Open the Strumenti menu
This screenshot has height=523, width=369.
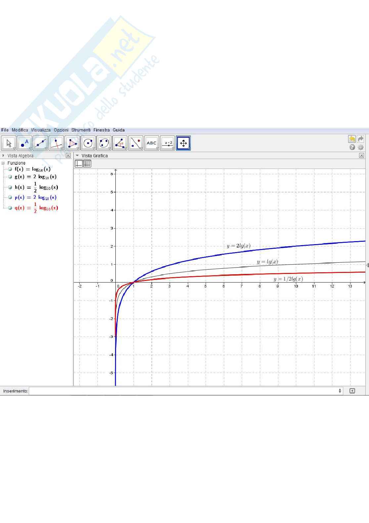81,130
